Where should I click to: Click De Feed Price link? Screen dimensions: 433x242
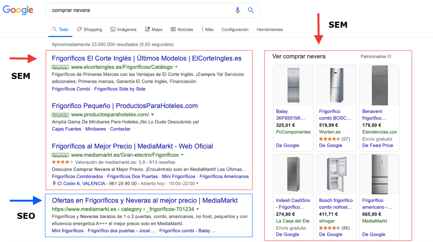coord(378,145)
